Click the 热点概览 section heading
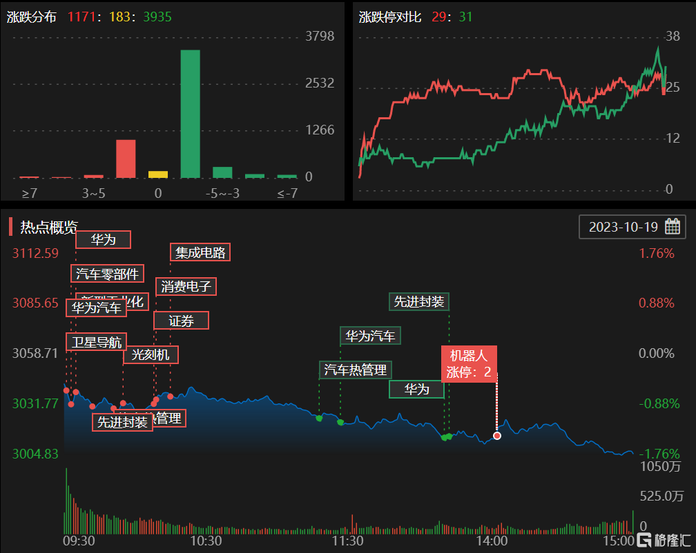The image size is (696, 553). (x=49, y=228)
